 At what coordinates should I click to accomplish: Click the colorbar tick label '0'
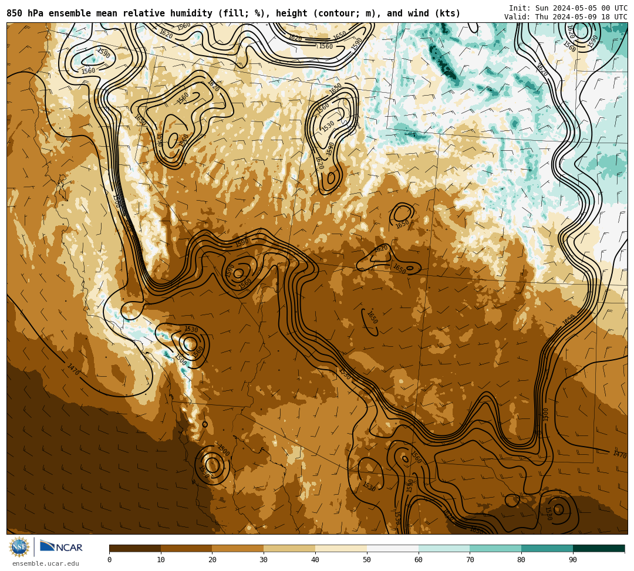coord(110,560)
